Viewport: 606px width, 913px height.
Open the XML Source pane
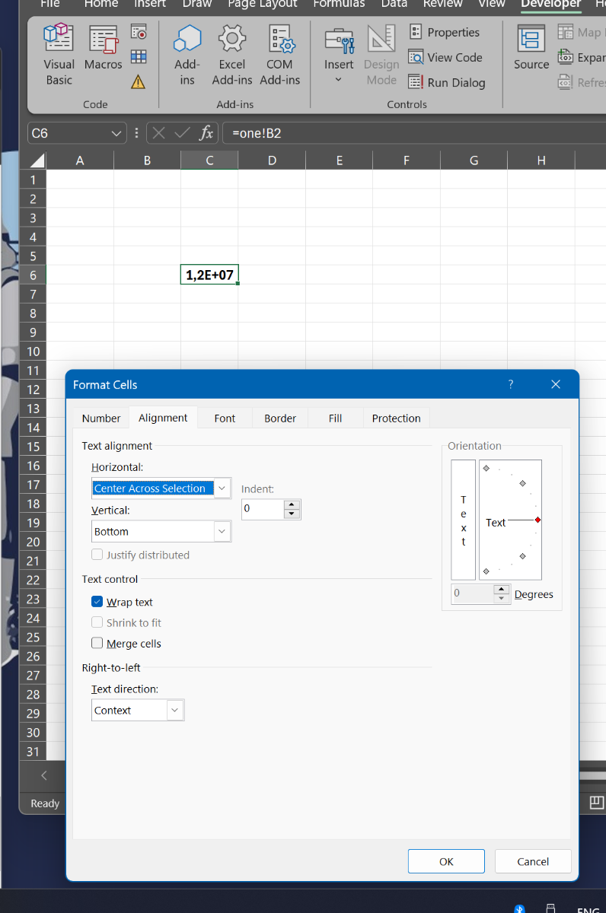pos(531,47)
